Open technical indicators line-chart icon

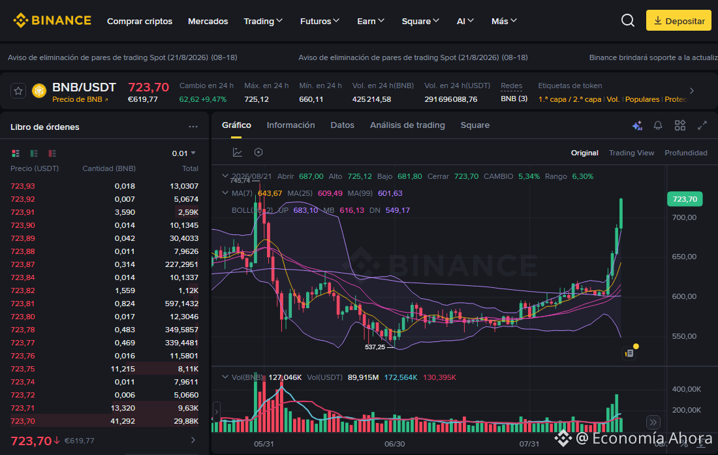pyautogui.click(x=237, y=153)
